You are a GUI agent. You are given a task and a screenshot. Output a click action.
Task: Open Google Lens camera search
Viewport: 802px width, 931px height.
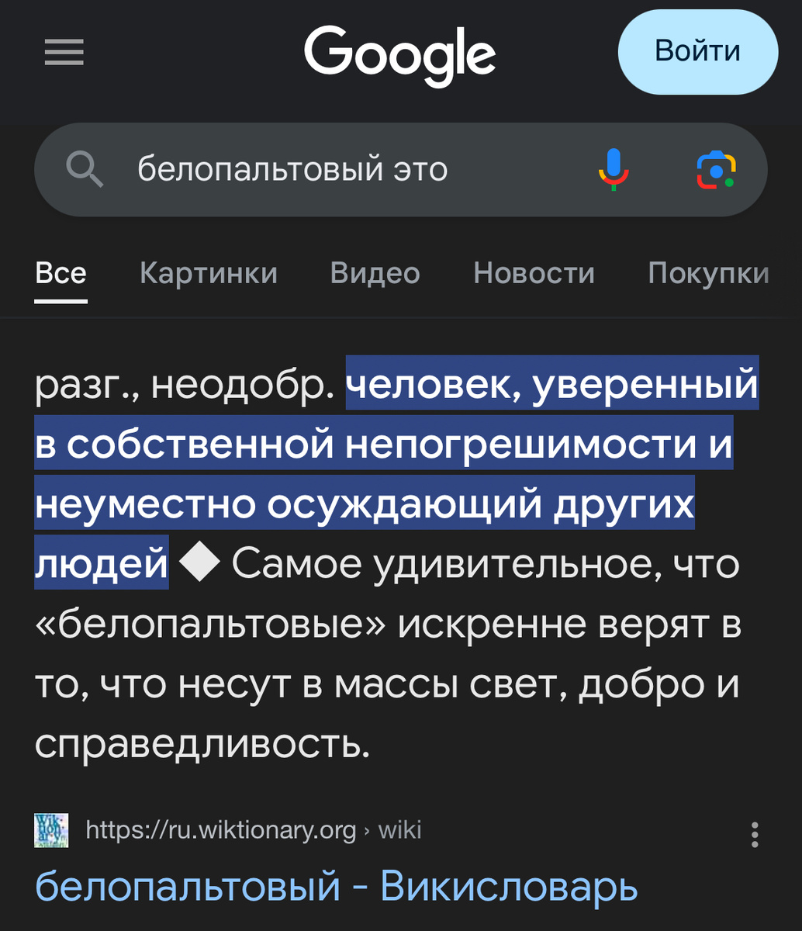tap(715, 170)
